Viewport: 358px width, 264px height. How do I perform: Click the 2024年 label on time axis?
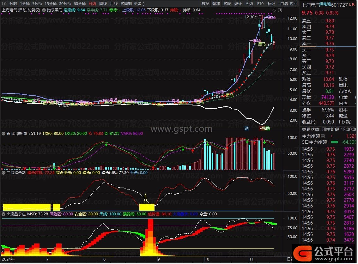[8, 259]
